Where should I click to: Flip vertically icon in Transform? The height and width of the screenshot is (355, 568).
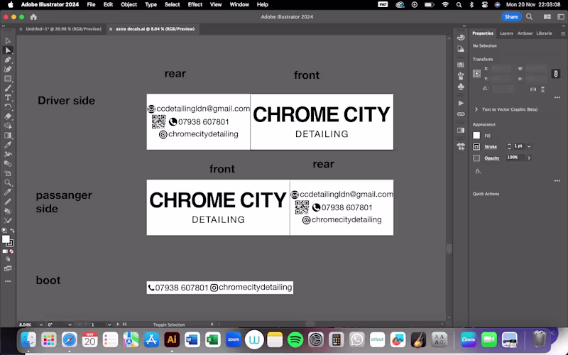[x=542, y=89]
